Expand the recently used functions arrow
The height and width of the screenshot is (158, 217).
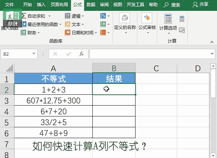(60, 25)
